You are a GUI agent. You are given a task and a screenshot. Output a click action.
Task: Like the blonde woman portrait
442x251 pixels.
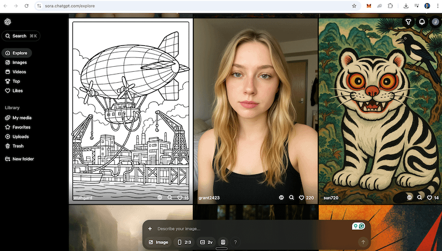pyautogui.click(x=302, y=197)
